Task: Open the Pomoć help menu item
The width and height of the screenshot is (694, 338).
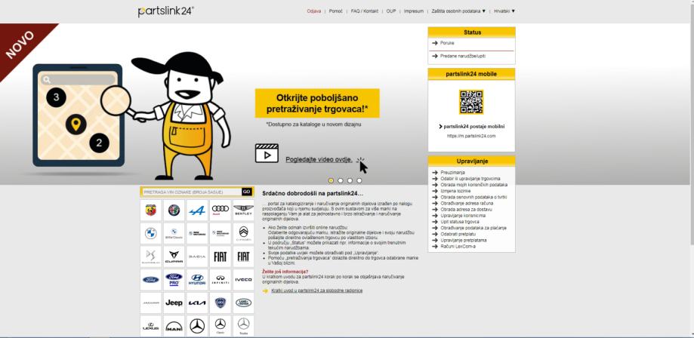Action: pos(336,11)
